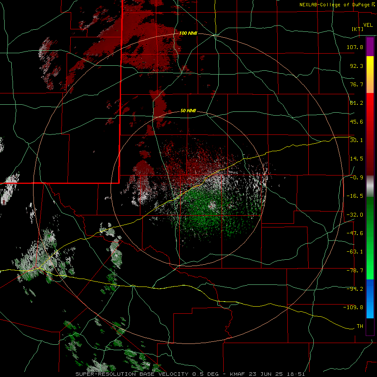Image resolution: width=377 pixels, height=377 pixels.
Task: Click the -16.5 legend value
Action: click(355, 196)
